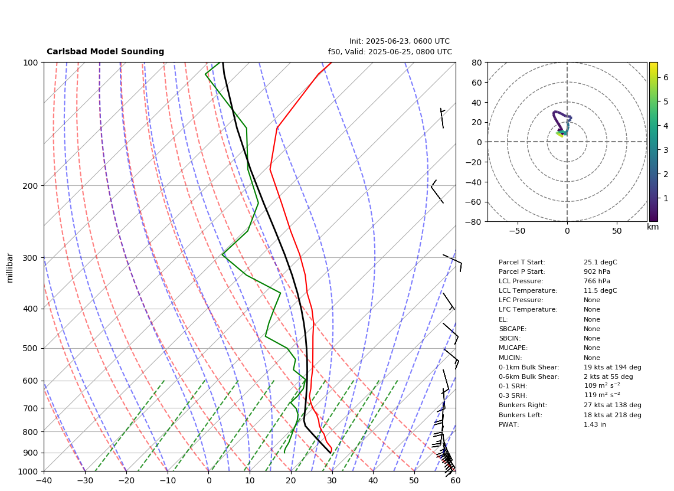Select the "Bunkers Right:" label
Screen dimensions: 674x491
click(x=523, y=405)
